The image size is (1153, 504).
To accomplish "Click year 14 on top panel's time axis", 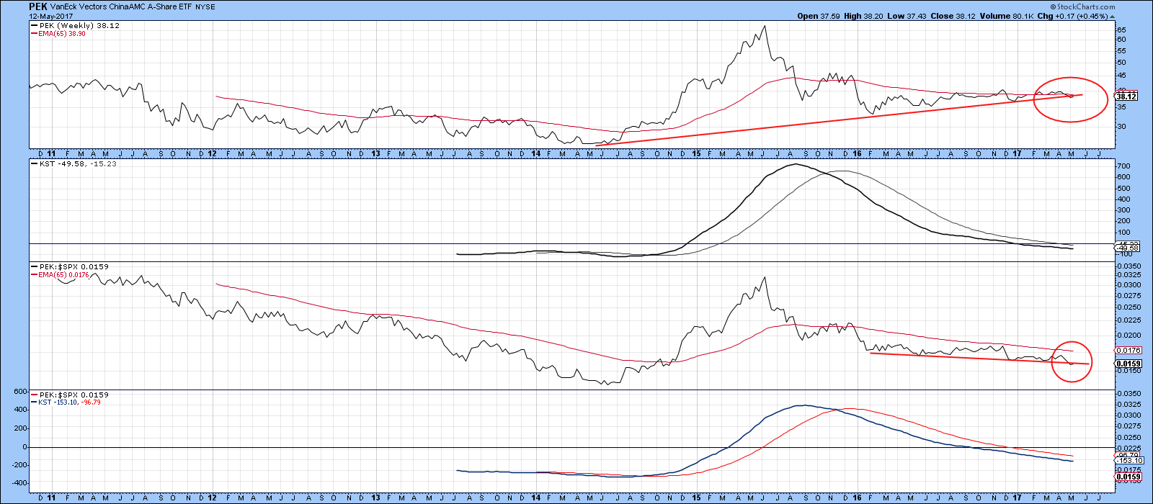I will (536, 153).
